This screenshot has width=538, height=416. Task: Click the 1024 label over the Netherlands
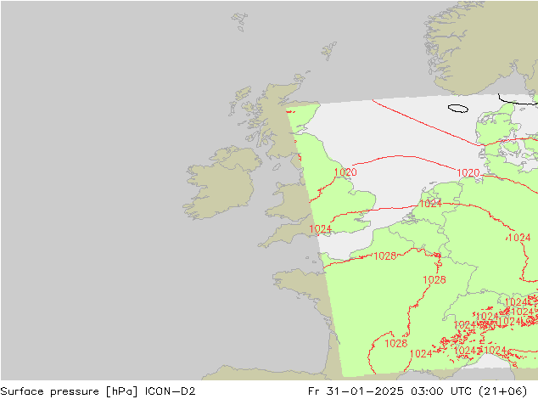[x=430, y=204]
